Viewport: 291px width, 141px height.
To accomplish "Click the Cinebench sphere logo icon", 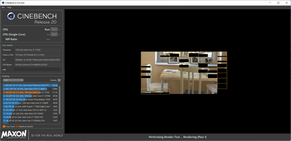I will [11, 16].
